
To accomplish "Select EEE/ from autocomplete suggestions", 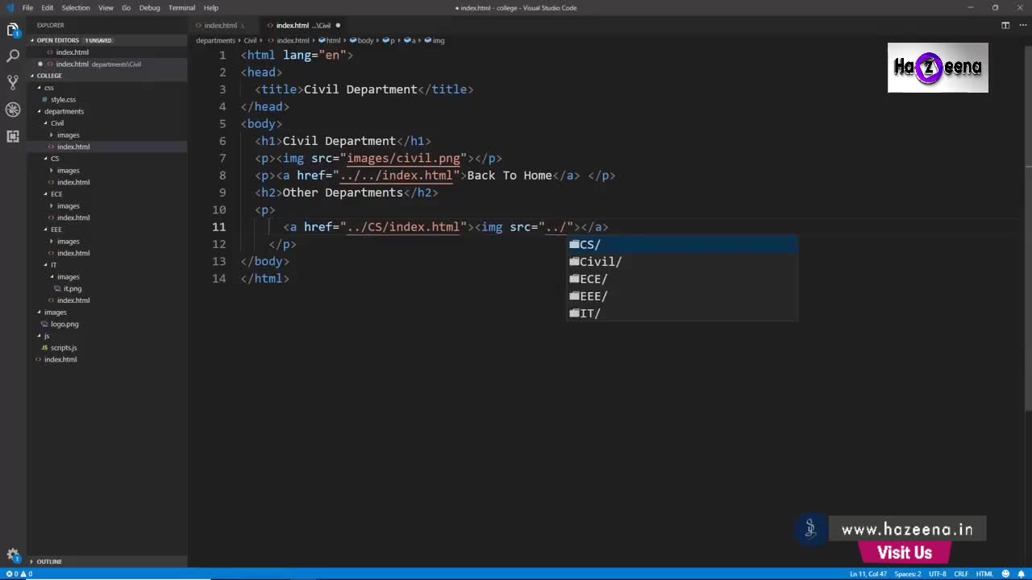I will coord(682,296).
